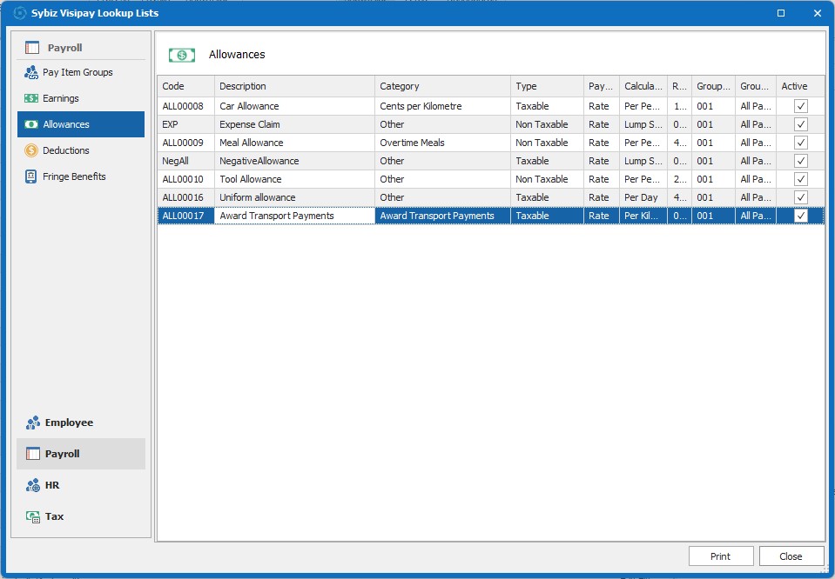Click the Close button at bottom
835x579 pixels.
click(791, 556)
